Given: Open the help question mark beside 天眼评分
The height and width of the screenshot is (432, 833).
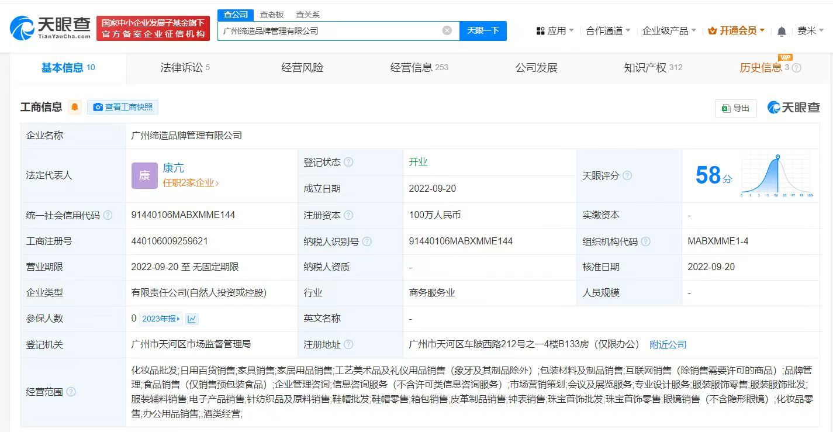Looking at the screenshot, I should coord(627,175).
